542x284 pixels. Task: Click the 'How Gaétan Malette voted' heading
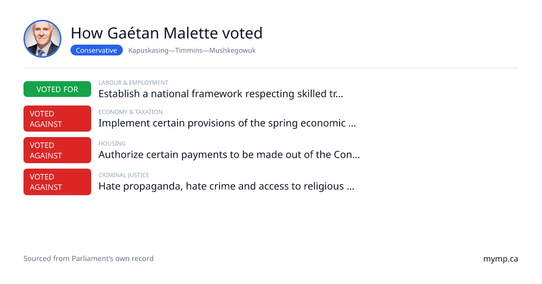click(x=167, y=33)
